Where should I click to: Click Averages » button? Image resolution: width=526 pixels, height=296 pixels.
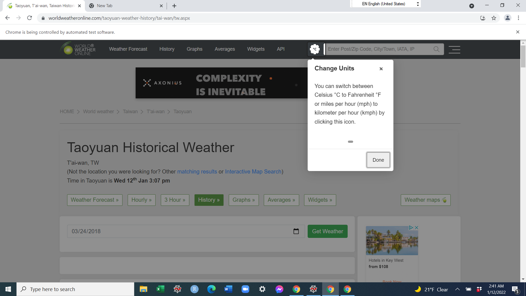tap(281, 200)
